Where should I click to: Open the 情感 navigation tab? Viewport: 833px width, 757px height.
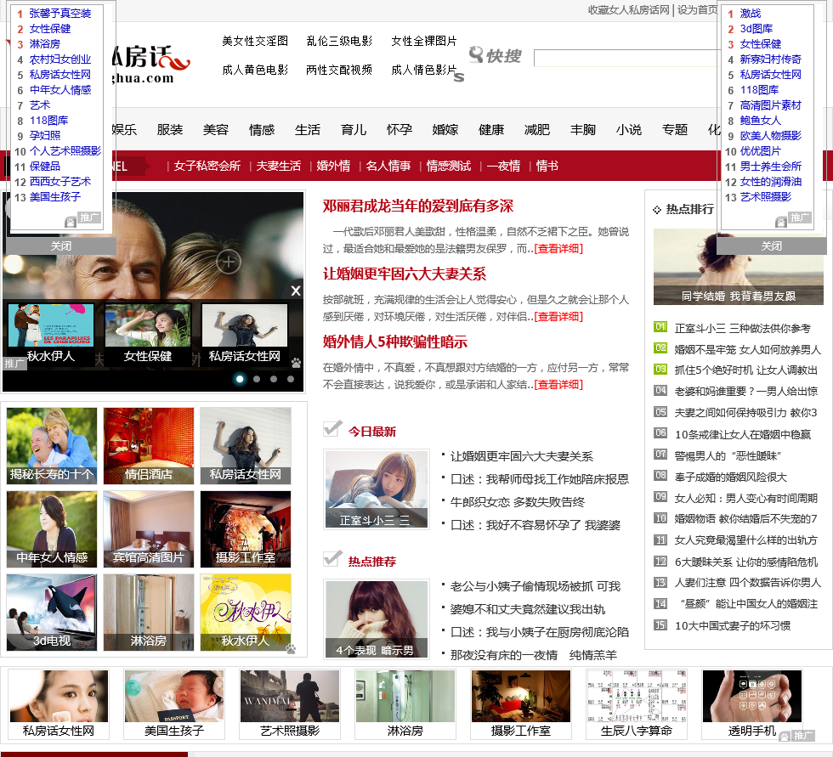(262, 129)
